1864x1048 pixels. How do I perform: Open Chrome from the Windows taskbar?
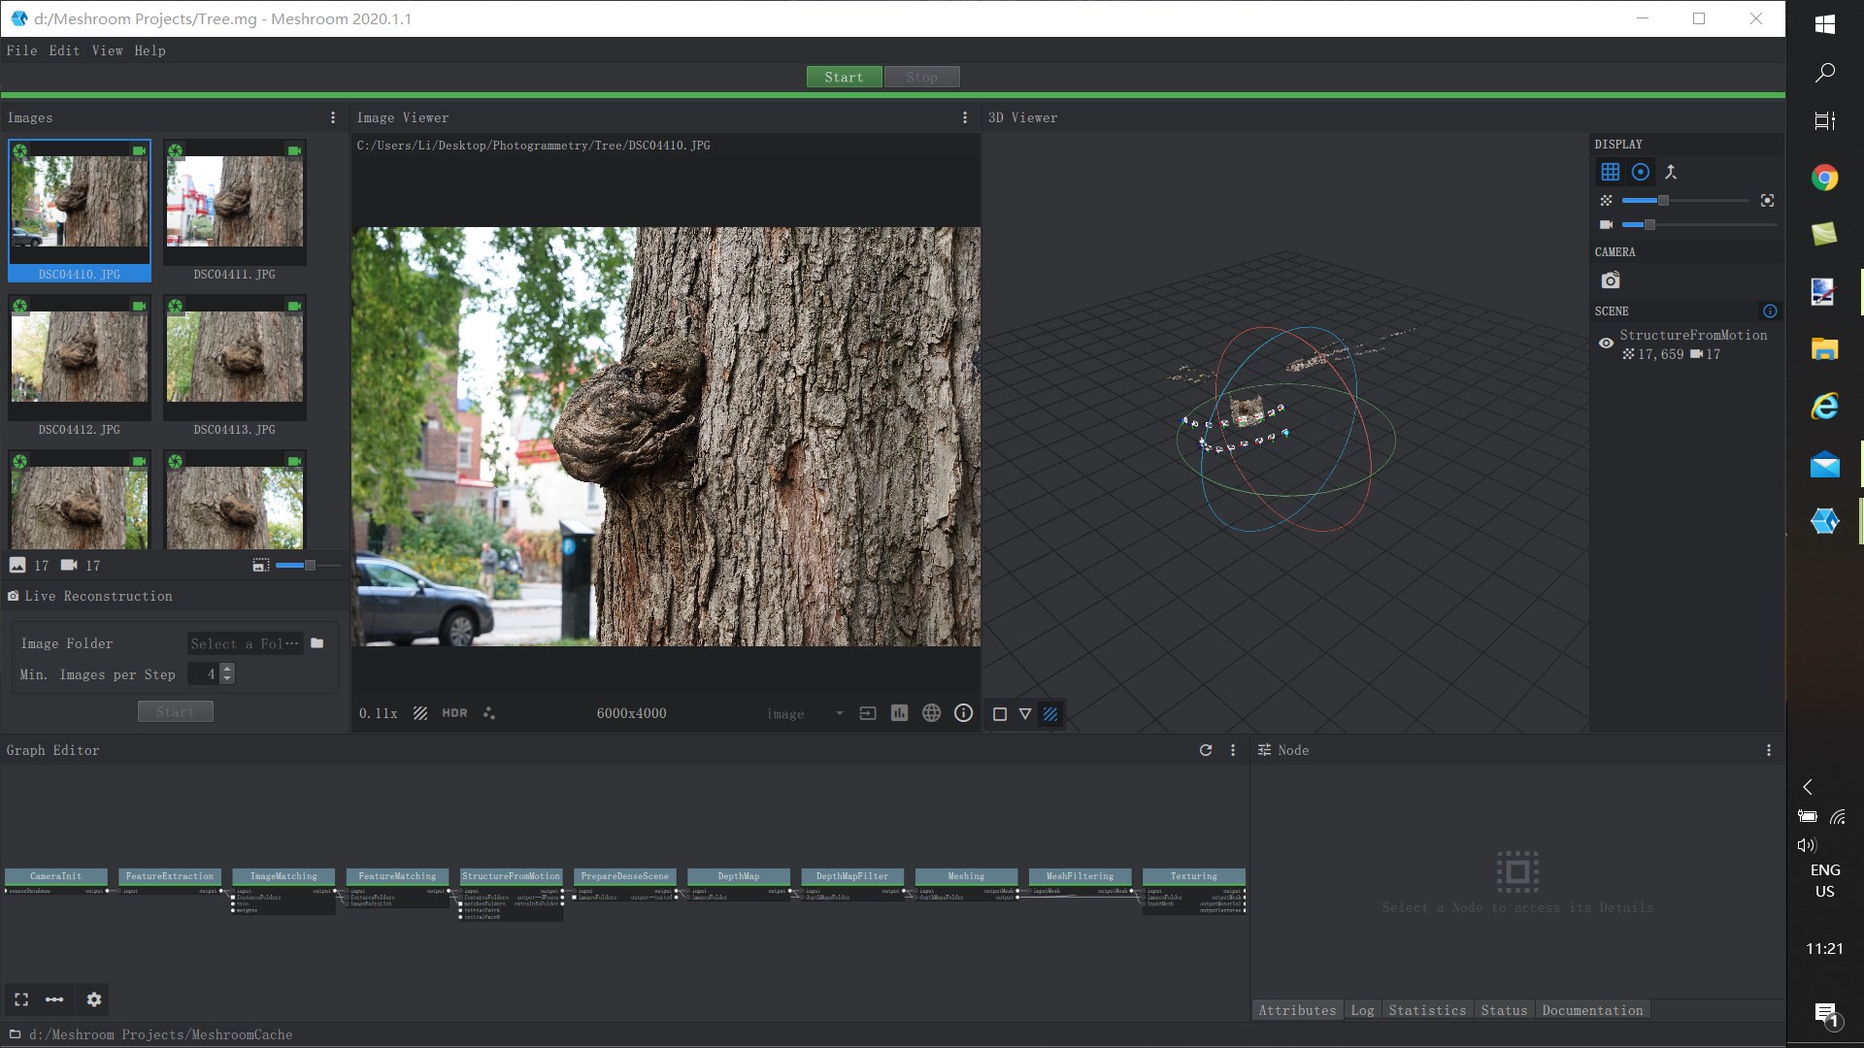(1824, 178)
